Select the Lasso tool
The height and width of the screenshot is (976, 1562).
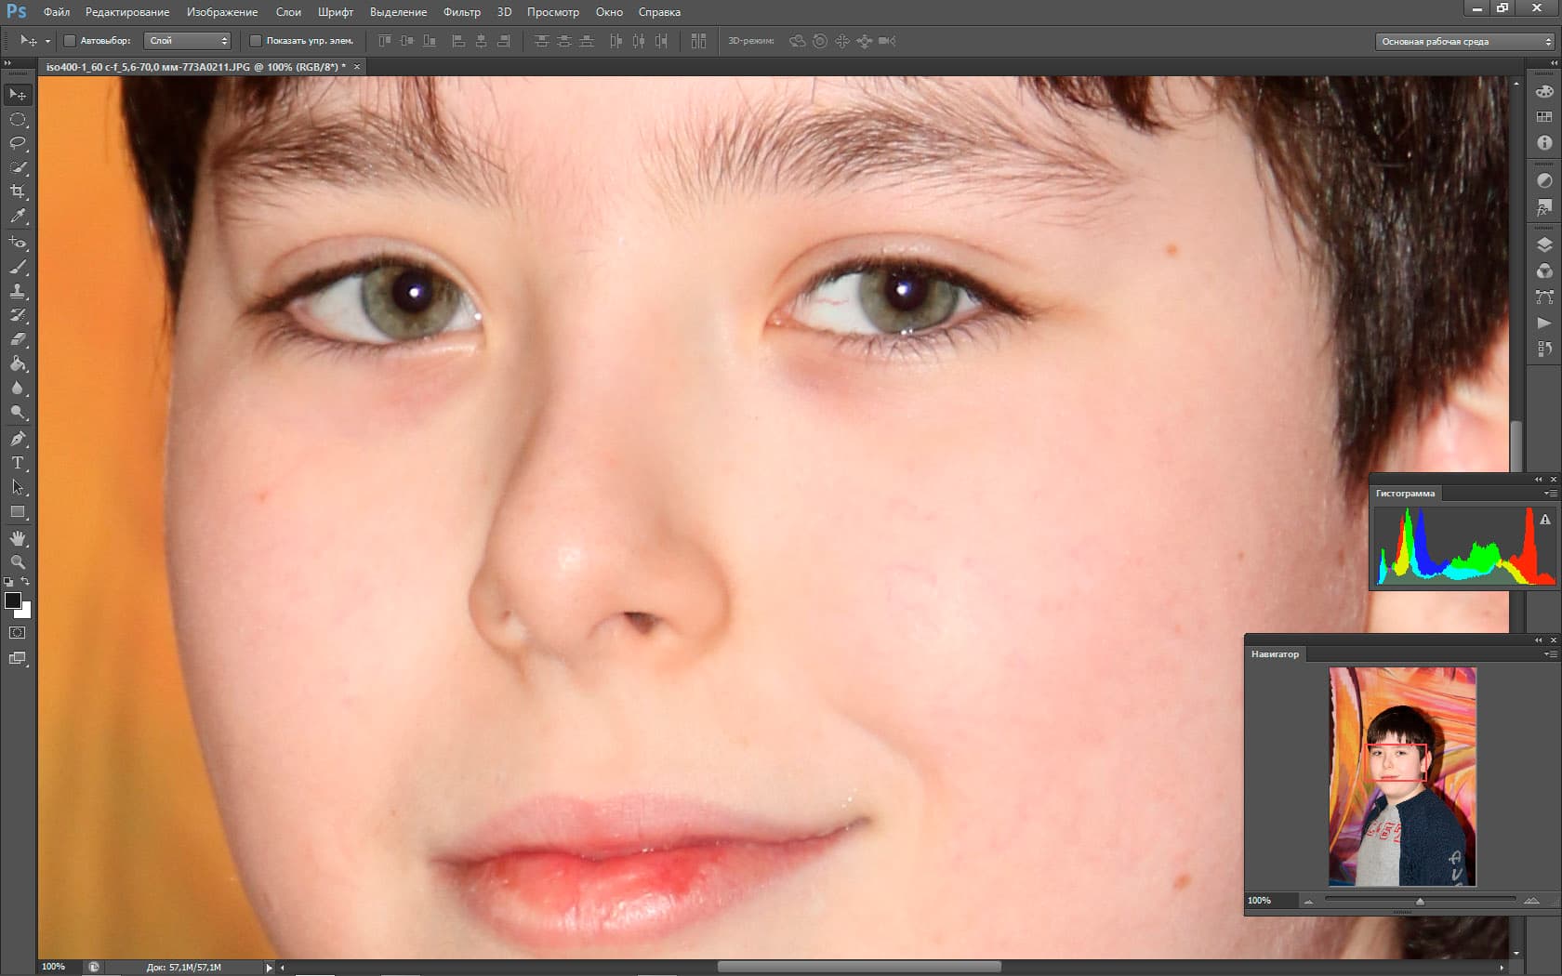18,143
